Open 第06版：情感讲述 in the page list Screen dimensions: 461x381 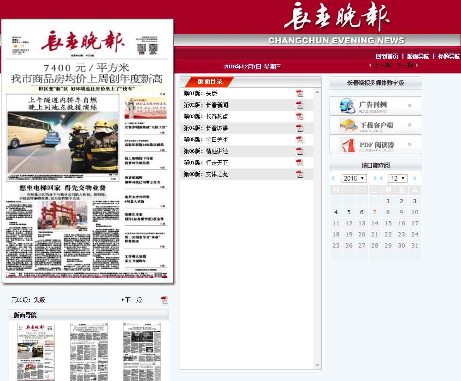pyautogui.click(x=206, y=151)
